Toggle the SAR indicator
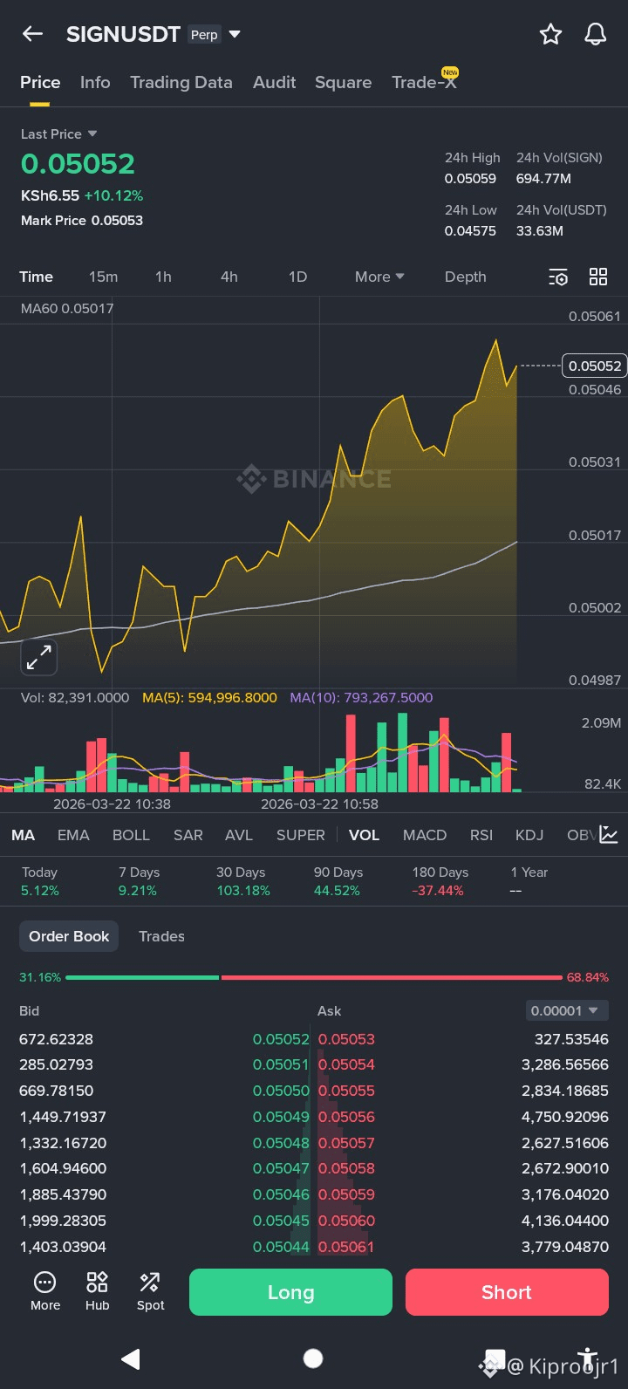This screenshot has width=628, height=1389. point(188,835)
